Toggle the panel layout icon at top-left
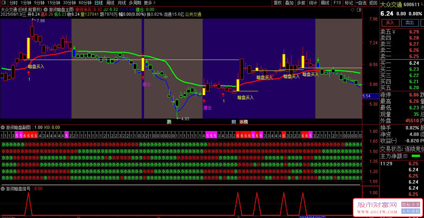 pyautogui.click(x=4, y=3)
